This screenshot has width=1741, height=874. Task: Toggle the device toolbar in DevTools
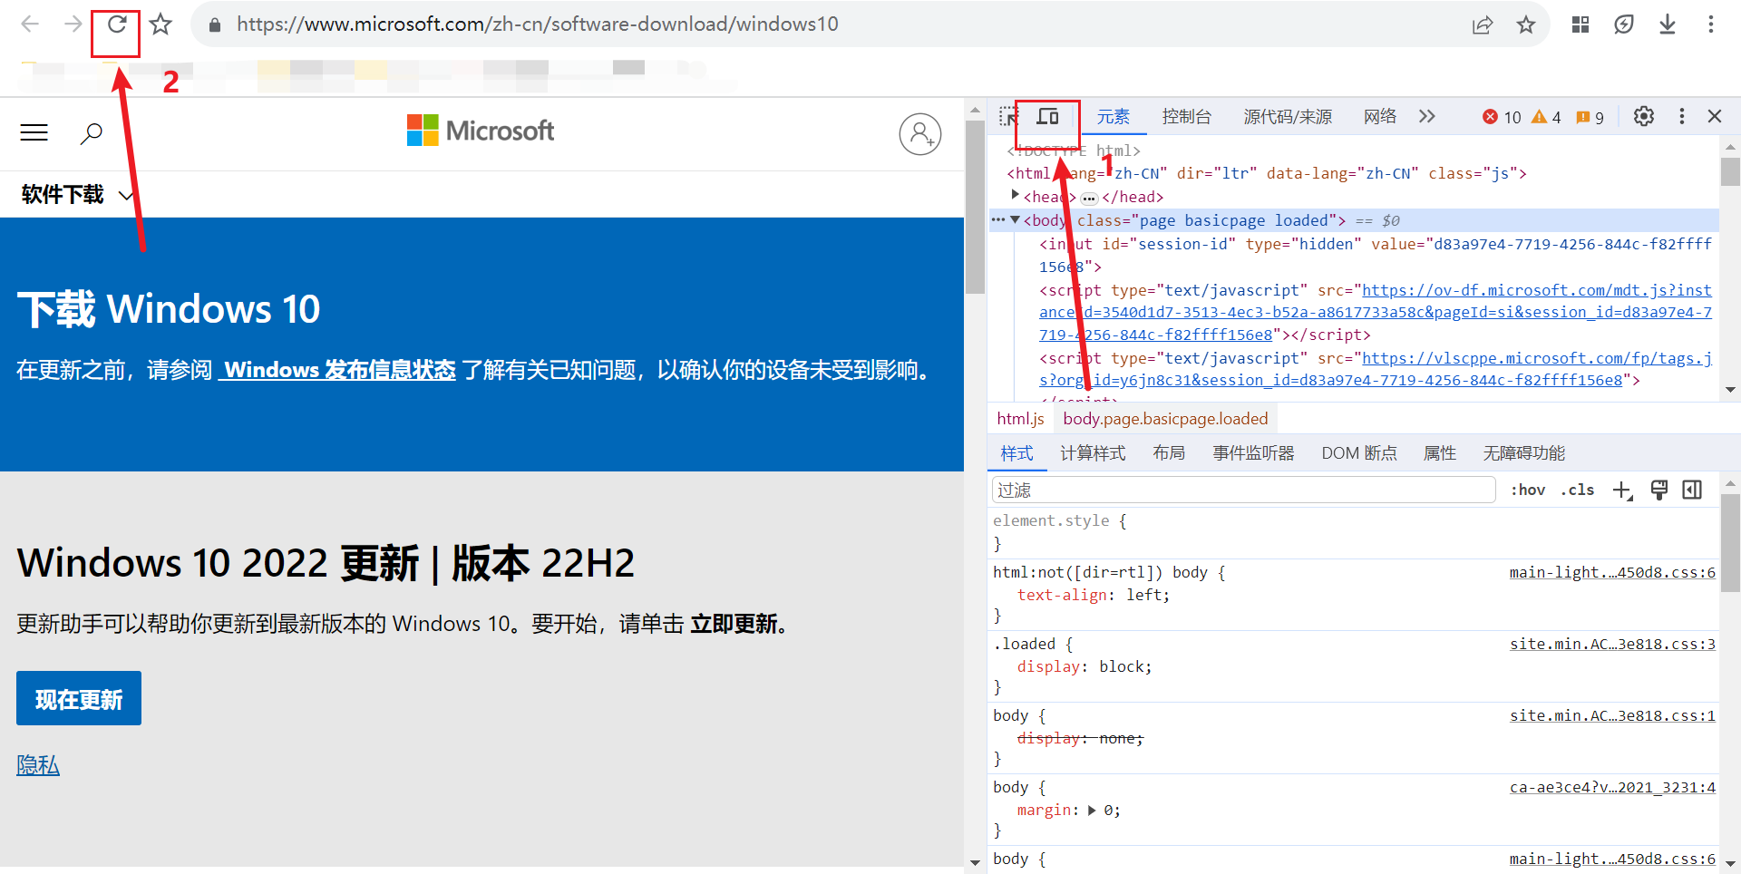pos(1048,117)
